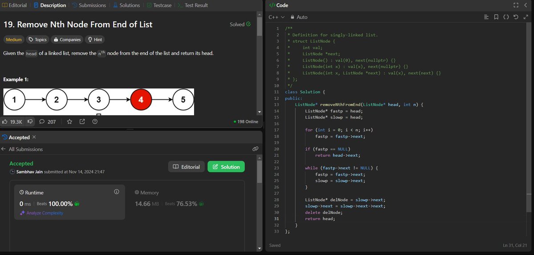
Task: Click the description scrollbar down arrow
Action: click(x=259, y=112)
